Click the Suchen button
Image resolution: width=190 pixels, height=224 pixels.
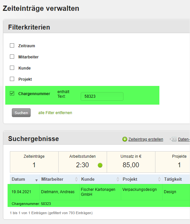coord(21,113)
